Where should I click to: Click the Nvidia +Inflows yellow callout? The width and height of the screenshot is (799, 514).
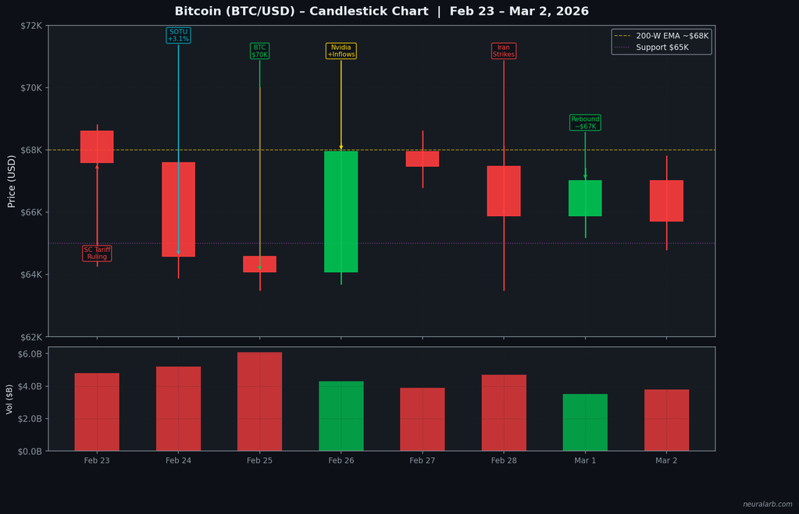[x=341, y=51]
